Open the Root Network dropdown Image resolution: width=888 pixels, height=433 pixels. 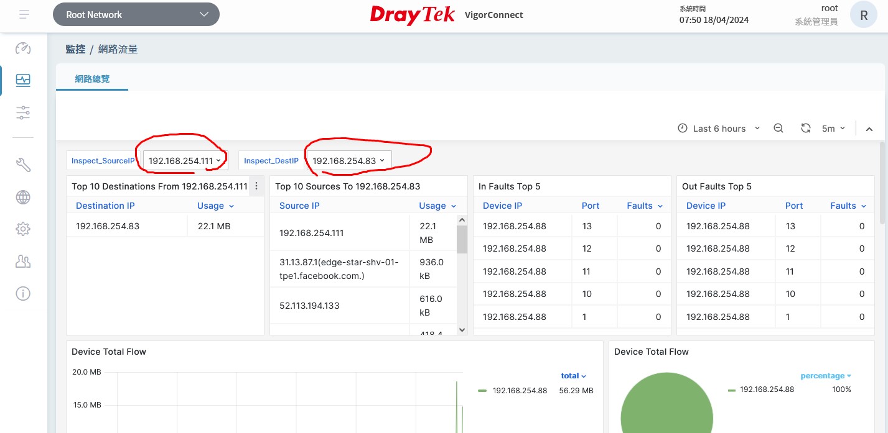click(136, 14)
